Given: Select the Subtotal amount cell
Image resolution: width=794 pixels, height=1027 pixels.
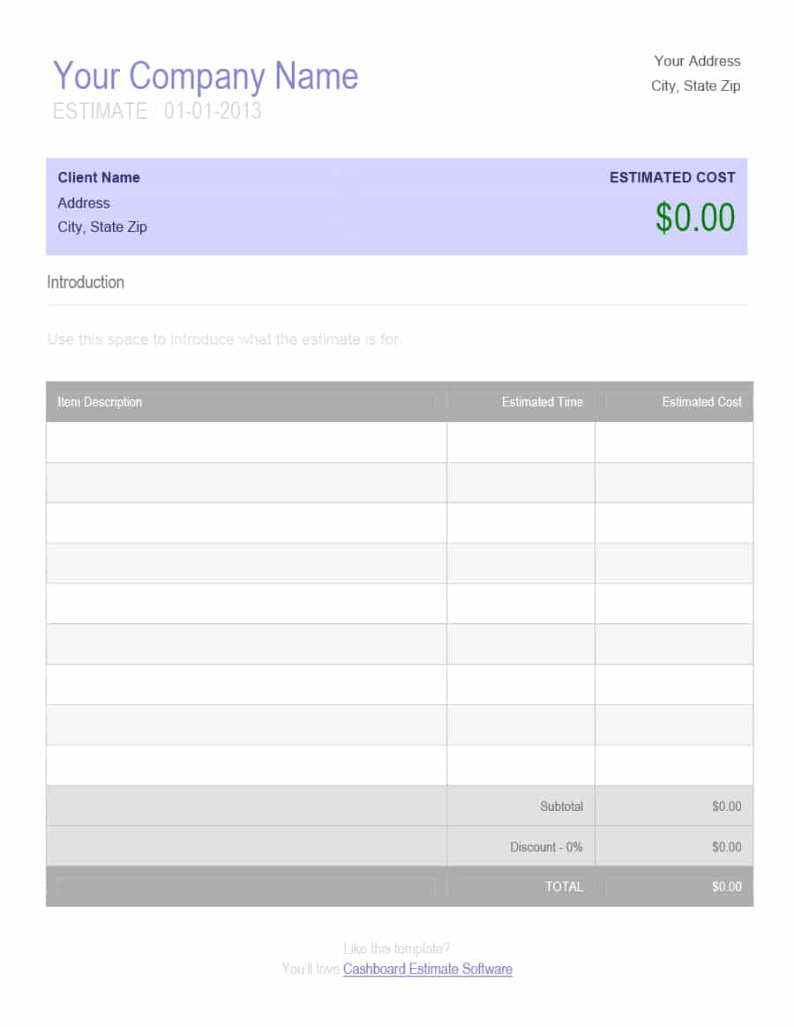Looking at the screenshot, I should click(x=674, y=807).
